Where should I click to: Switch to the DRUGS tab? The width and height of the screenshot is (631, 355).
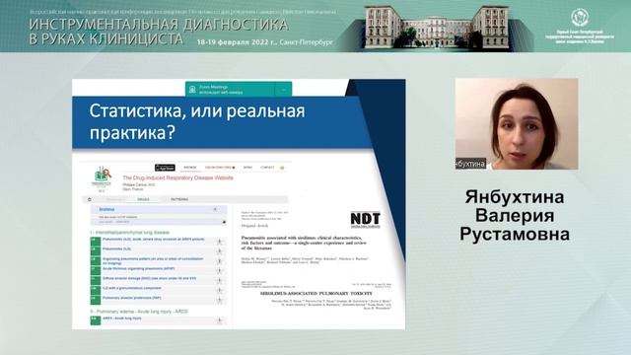click(x=143, y=199)
